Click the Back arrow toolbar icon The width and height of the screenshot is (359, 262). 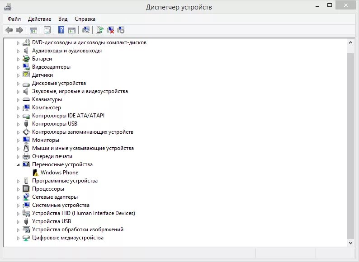(9, 30)
